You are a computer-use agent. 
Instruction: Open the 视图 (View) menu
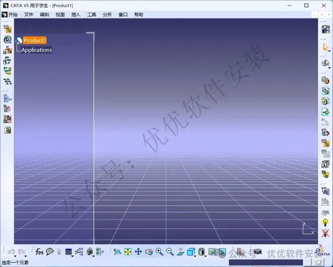(x=60, y=14)
